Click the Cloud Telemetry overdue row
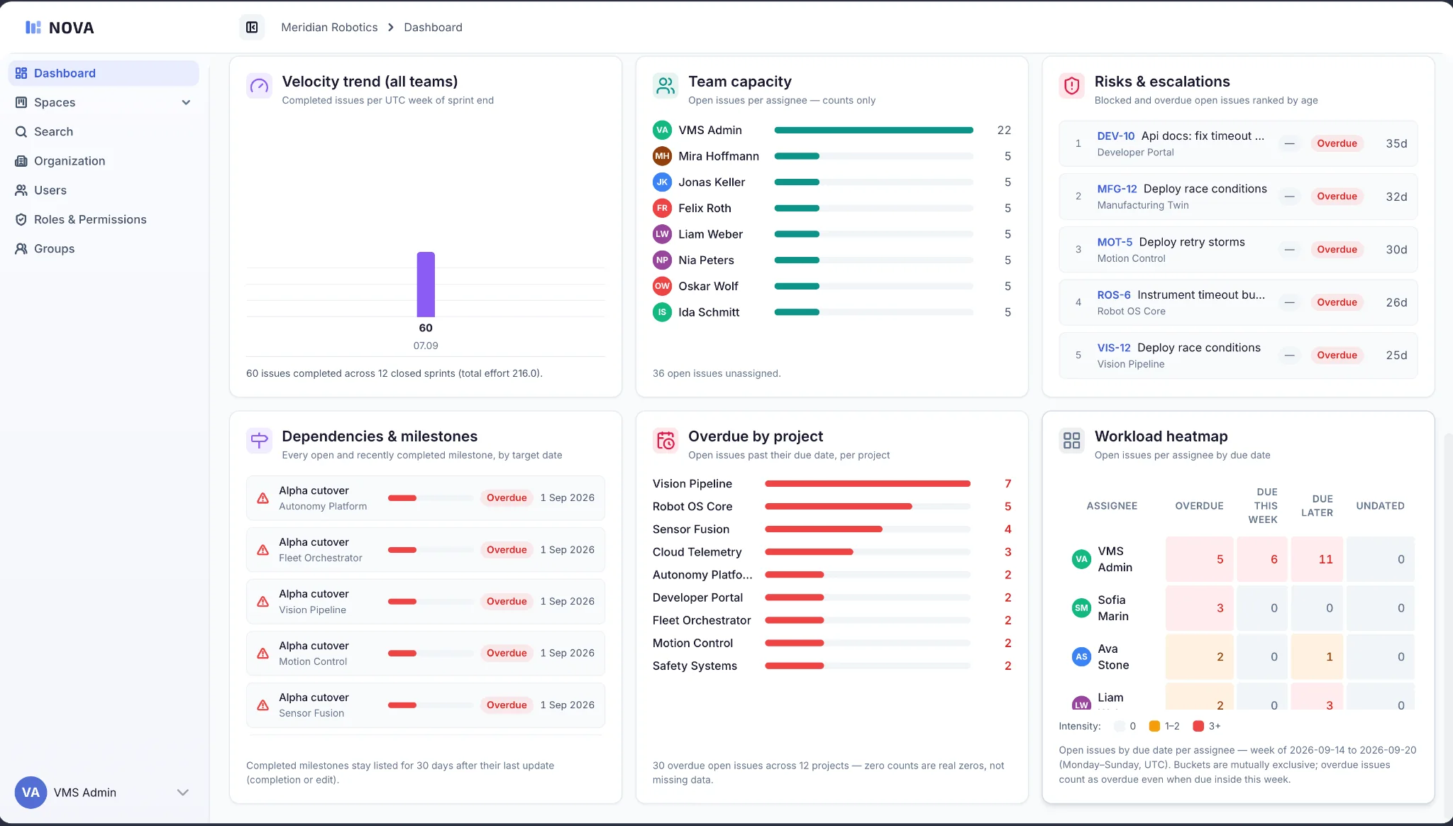 [832, 552]
